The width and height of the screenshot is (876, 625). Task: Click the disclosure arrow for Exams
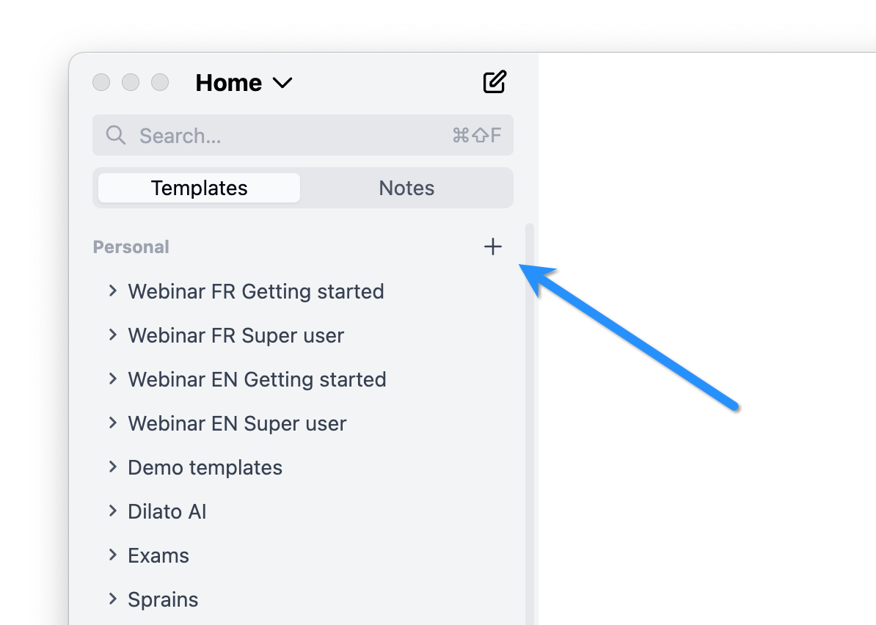click(x=112, y=555)
